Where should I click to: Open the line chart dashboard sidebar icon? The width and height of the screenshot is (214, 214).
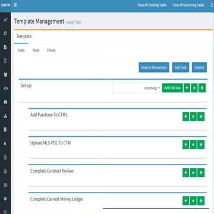pos(5,20)
